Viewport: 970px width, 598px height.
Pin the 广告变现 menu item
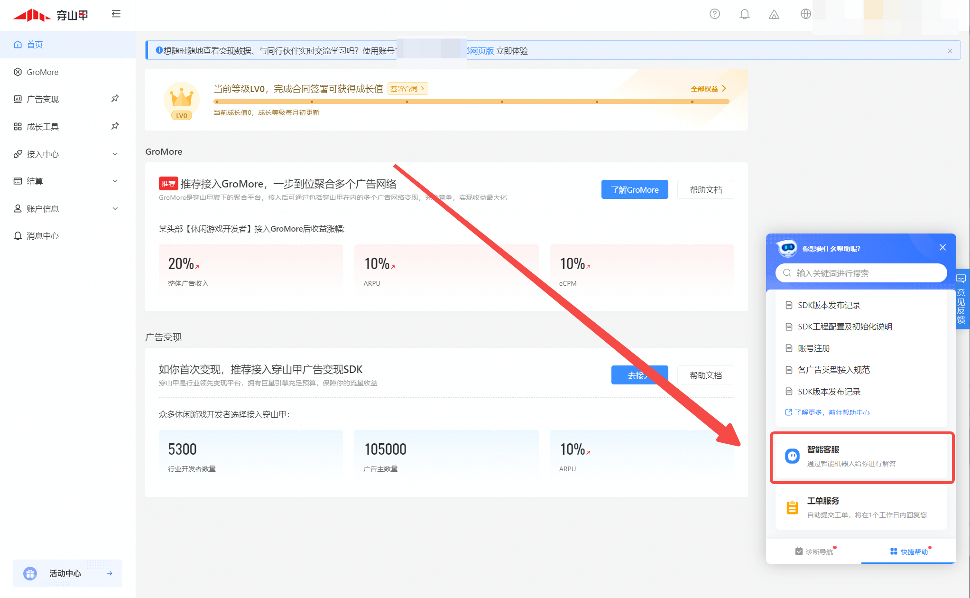coord(115,99)
